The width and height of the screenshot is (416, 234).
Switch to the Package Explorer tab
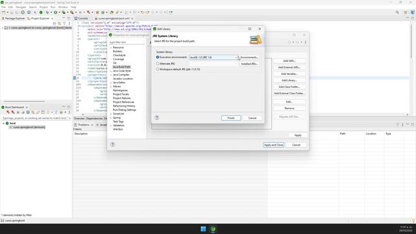coord(13,18)
